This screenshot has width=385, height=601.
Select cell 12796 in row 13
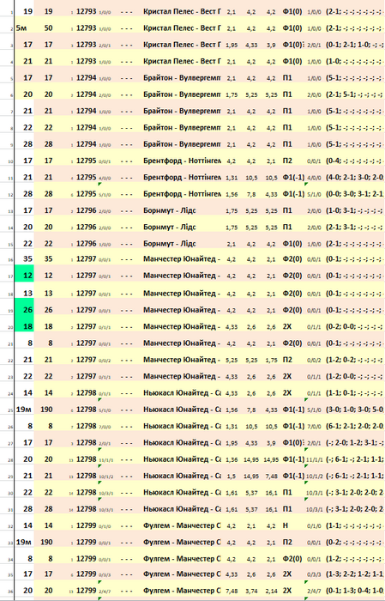86,210
